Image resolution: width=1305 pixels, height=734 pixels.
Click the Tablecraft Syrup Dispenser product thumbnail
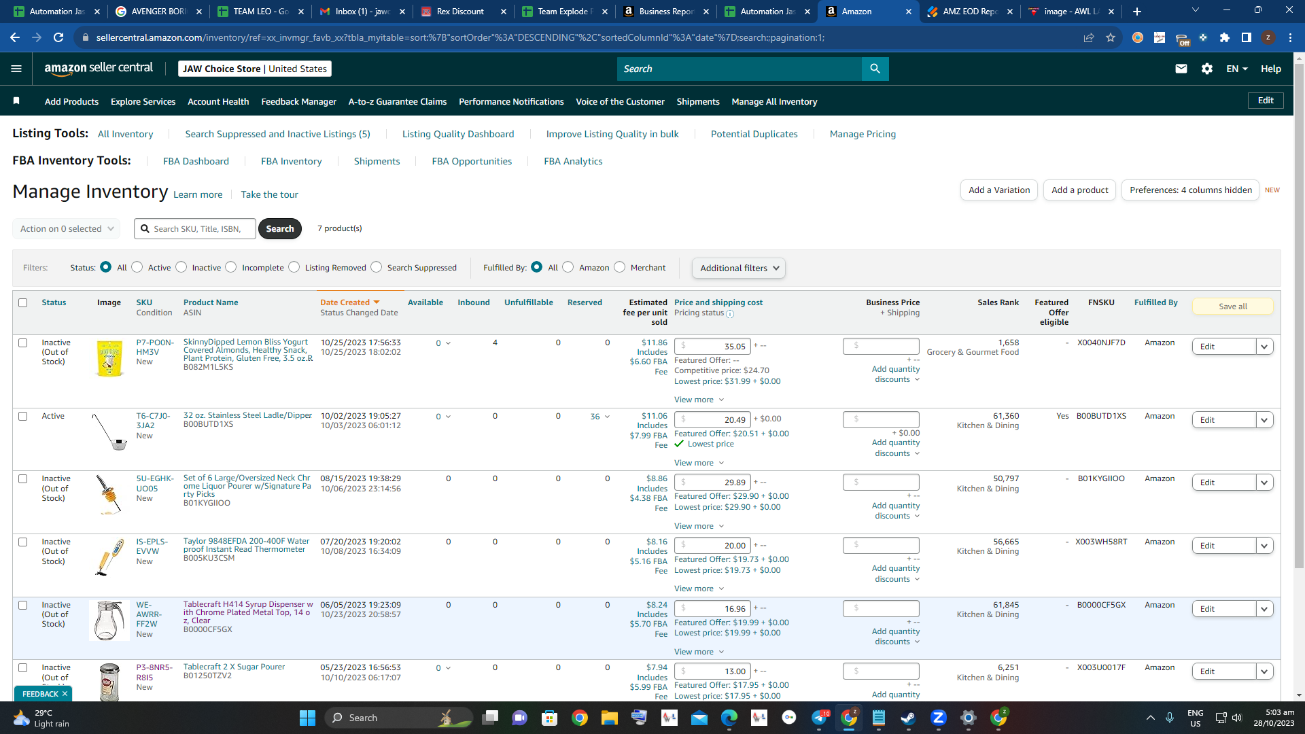pos(109,621)
